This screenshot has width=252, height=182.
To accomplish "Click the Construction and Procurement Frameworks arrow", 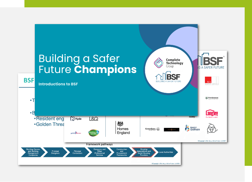I will pyautogui.click(x=122, y=152).
